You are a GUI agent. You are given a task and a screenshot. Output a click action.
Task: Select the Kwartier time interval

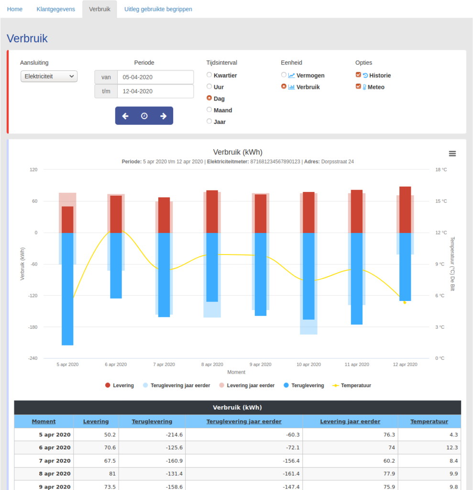pyautogui.click(x=209, y=75)
